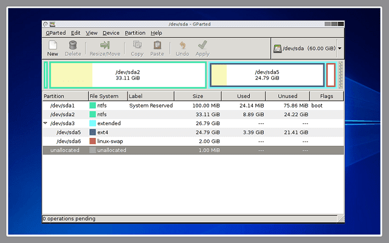Viewport: 389px width, 243px height.
Task: Click the Undo last operation icon
Action: [x=182, y=45]
